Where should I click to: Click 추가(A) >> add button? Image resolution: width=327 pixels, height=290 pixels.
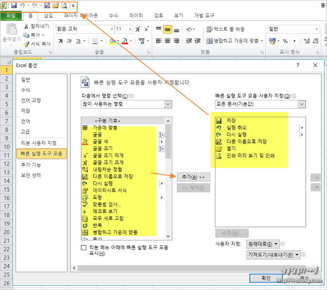(194, 177)
